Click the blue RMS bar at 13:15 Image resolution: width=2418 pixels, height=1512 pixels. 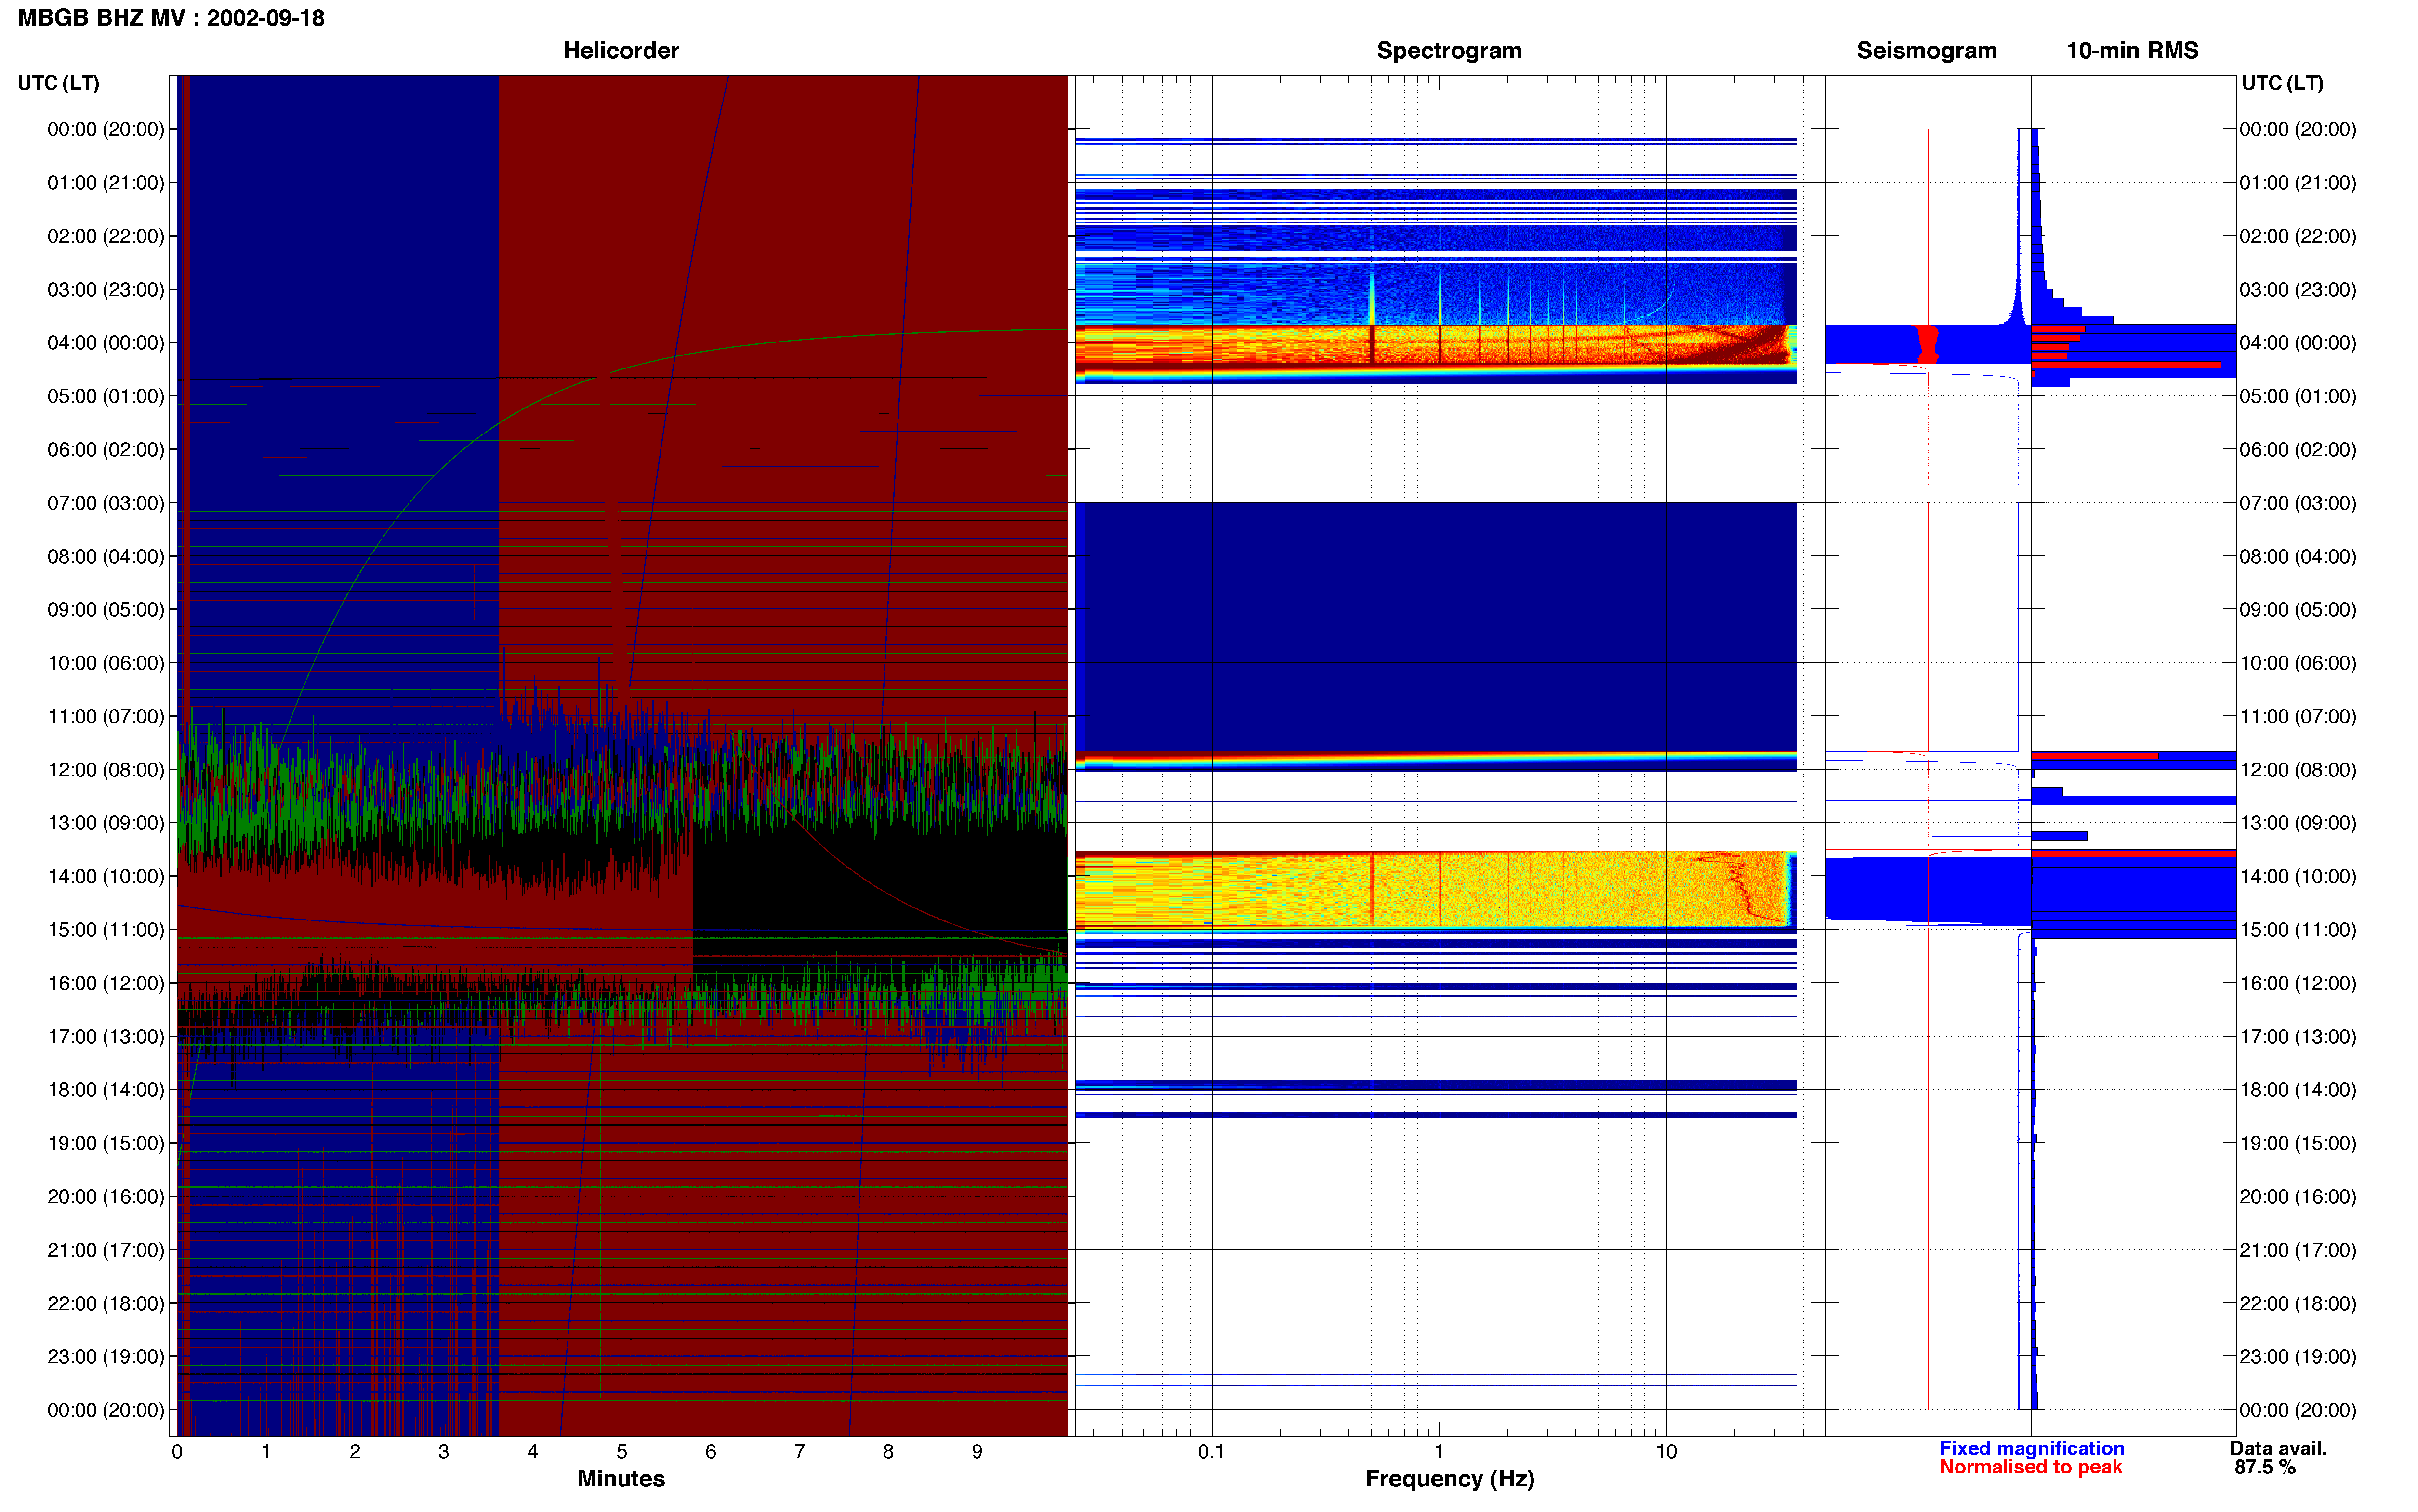click(x=2059, y=836)
